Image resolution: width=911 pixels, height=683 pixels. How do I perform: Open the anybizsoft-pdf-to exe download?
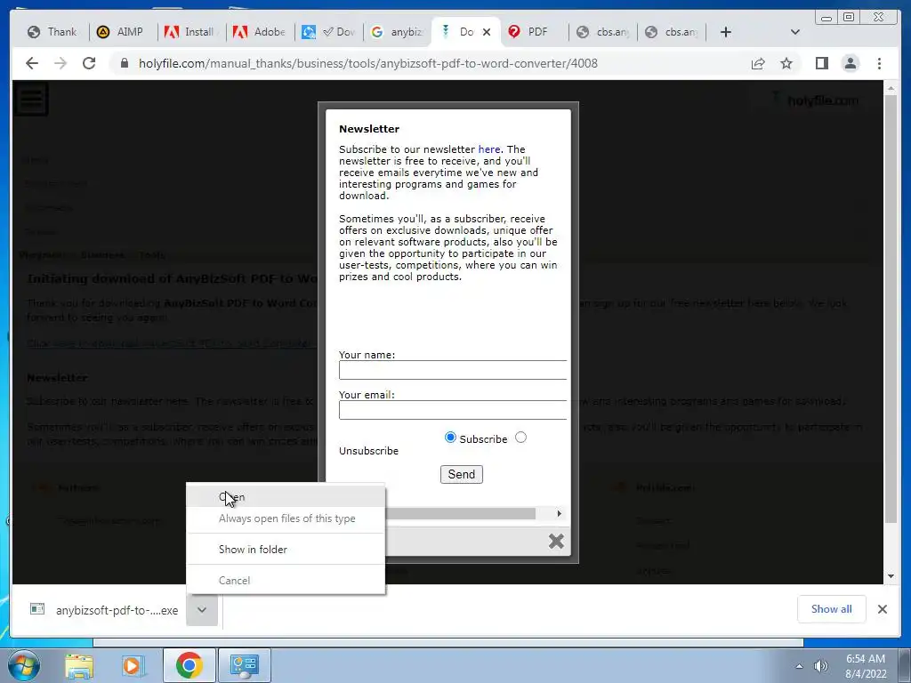pyautogui.click(x=117, y=610)
